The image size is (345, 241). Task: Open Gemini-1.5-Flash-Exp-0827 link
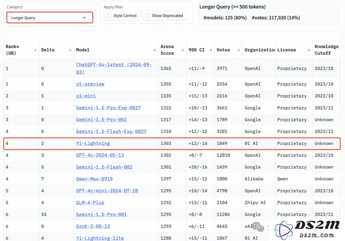[x=111, y=132]
